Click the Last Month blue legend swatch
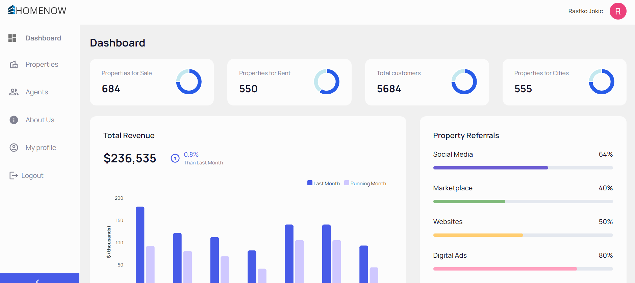 (x=310, y=183)
